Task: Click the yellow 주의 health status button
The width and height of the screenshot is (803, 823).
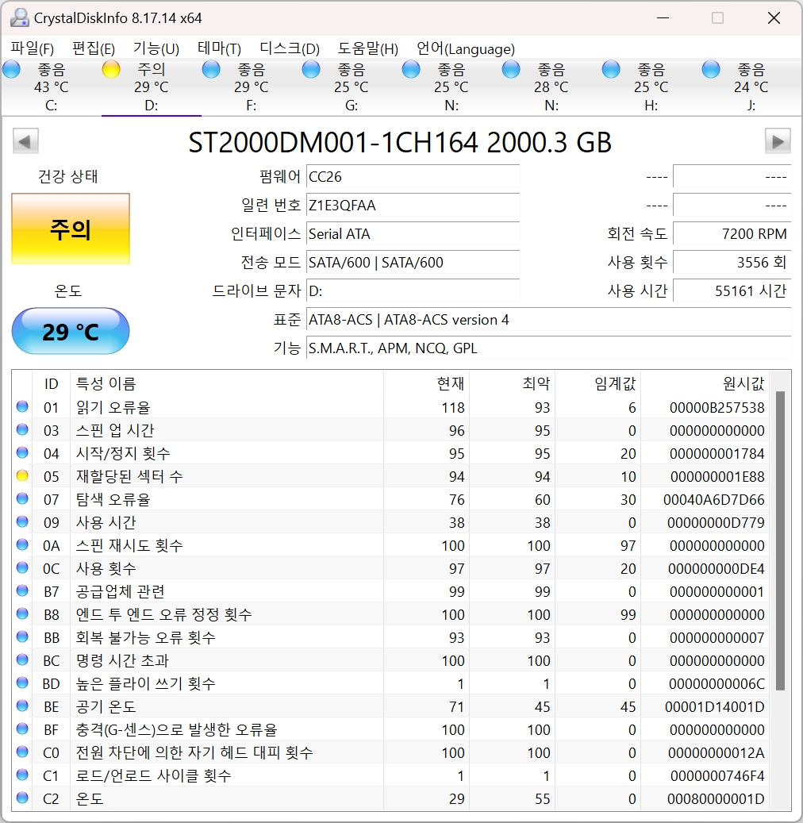Action: [71, 229]
